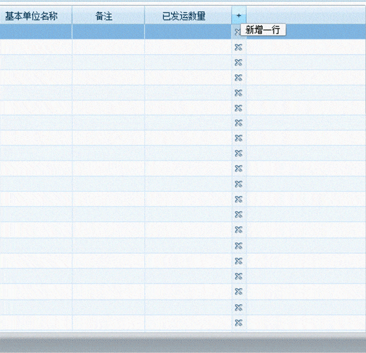
Task: Delete the highlighted first row via its X icon
Action: coord(237,32)
